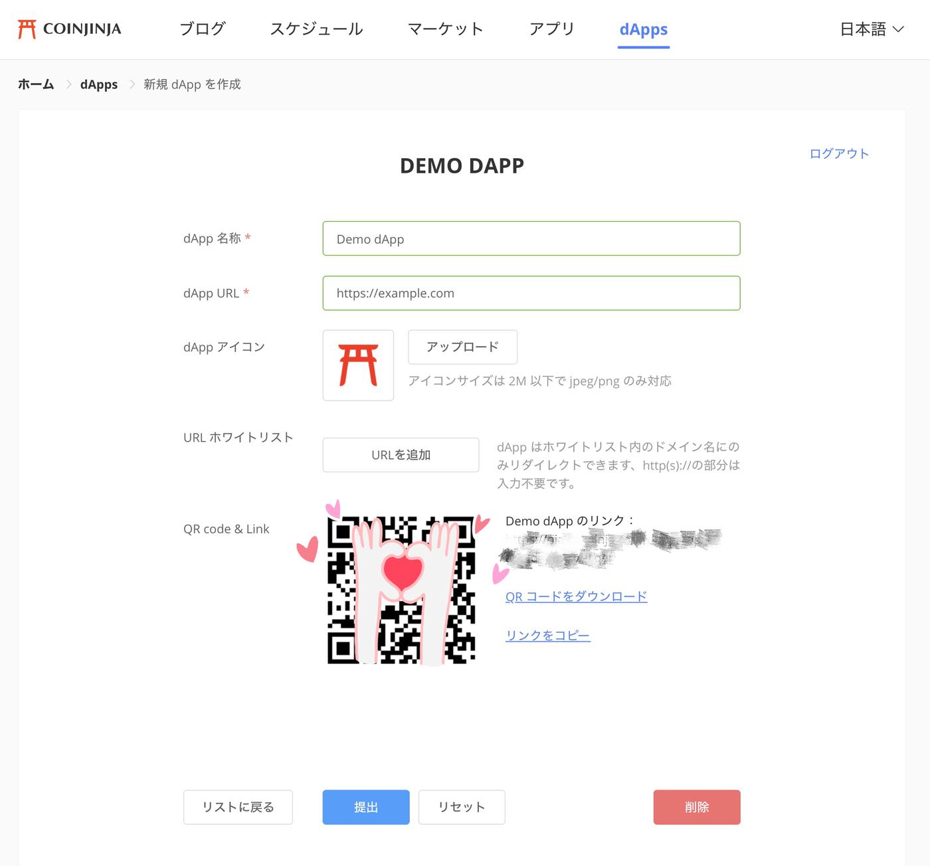Open the ブログ menu item

click(203, 29)
